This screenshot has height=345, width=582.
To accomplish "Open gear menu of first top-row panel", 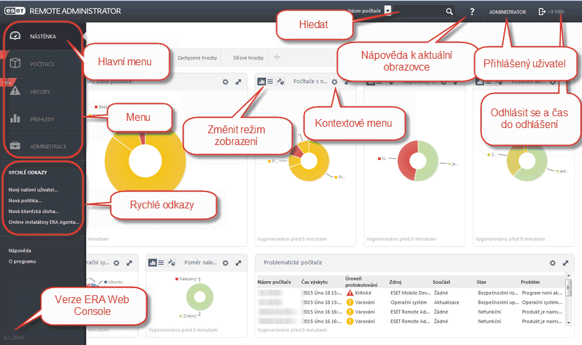I will point(225,82).
